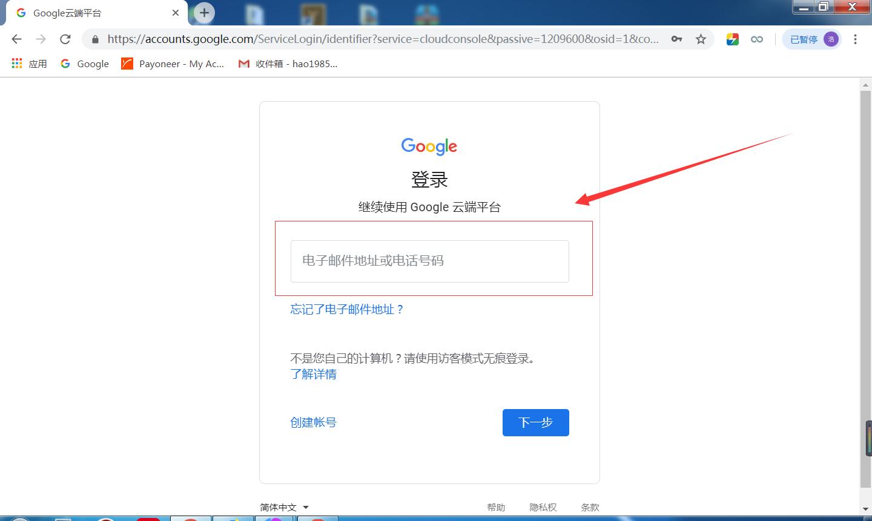Screen dimensions: 872x521
Task: Click the colorful extension icon in toolbar
Action: coord(732,39)
